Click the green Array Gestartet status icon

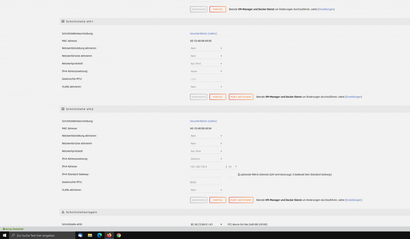click(4, 229)
